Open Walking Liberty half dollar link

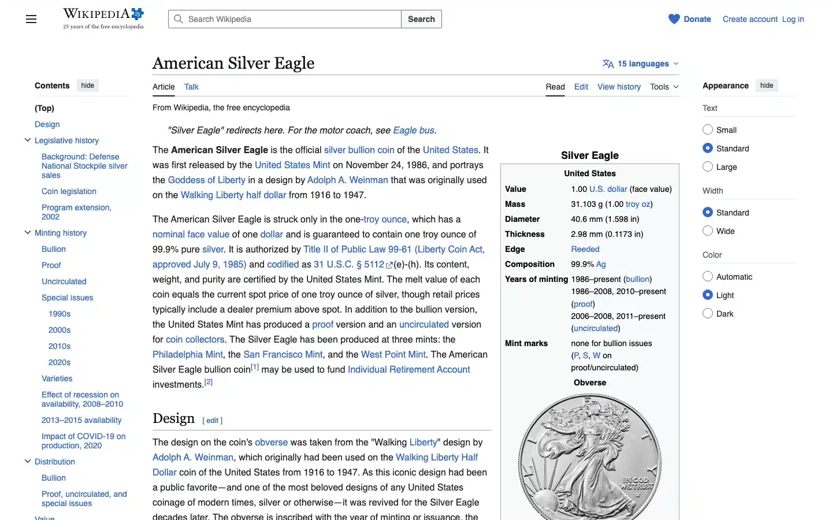tap(233, 195)
